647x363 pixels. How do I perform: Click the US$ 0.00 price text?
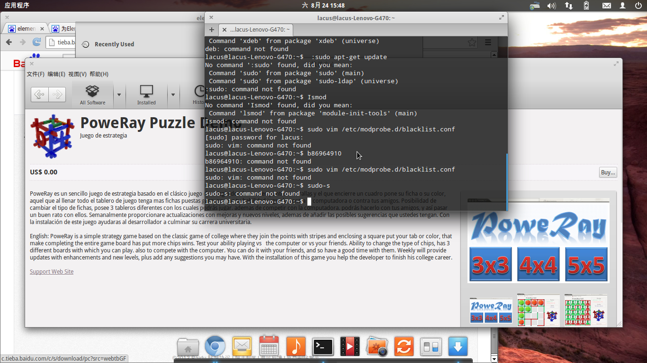pyautogui.click(x=44, y=173)
